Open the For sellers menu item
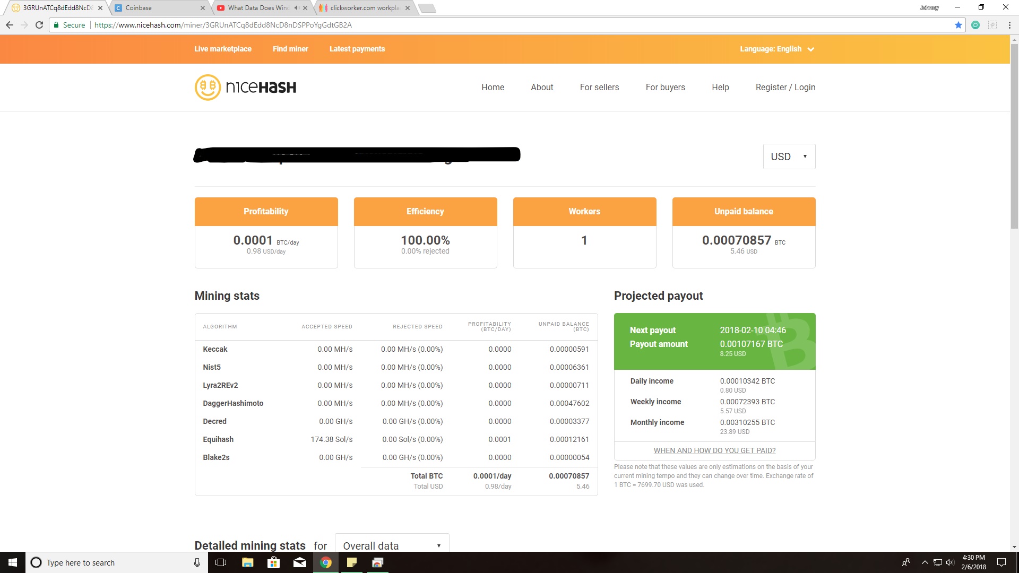Viewport: 1019px width, 573px height. tap(599, 88)
